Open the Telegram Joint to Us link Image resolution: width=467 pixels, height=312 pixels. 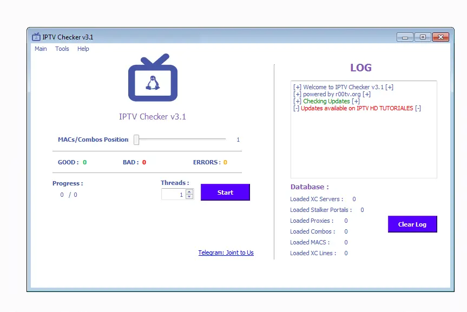226,253
